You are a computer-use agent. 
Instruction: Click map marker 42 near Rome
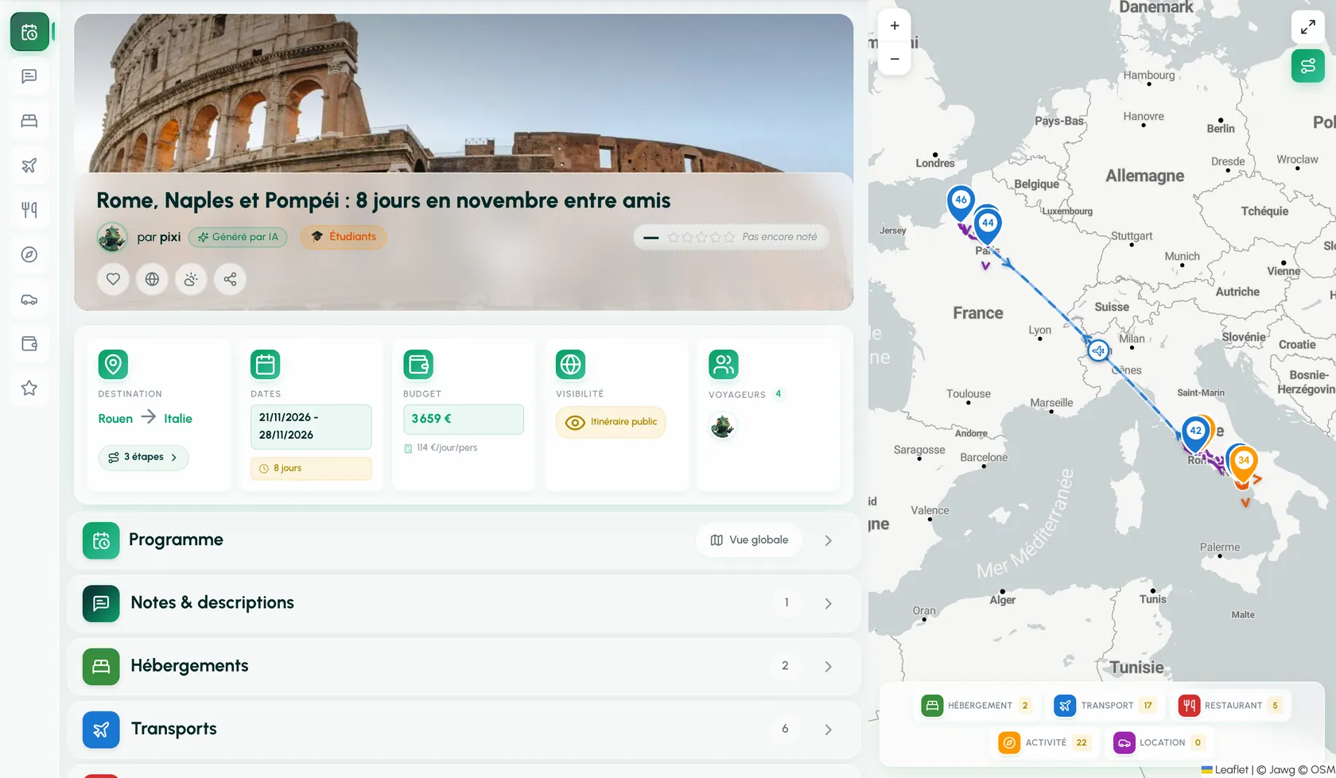(1195, 434)
